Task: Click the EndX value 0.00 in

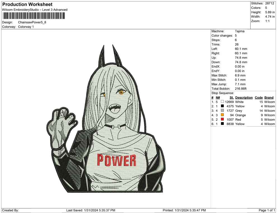Action: tap(240, 67)
